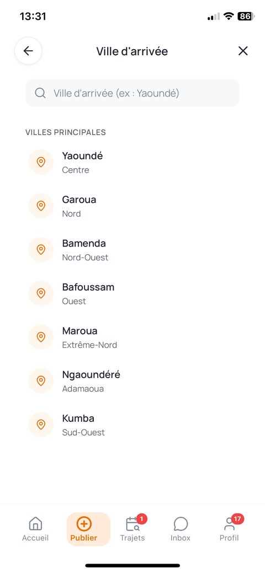Open the Publier tab
265x573 pixels.
[84, 529]
